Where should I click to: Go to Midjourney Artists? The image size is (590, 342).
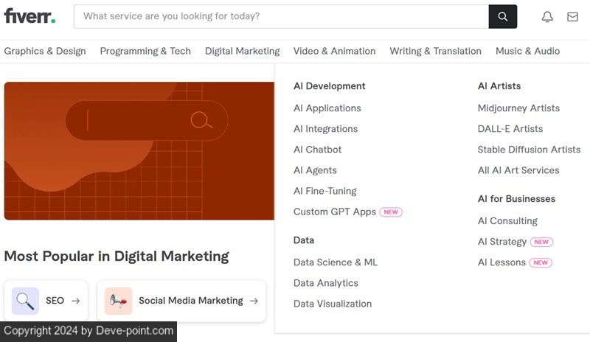pos(518,108)
